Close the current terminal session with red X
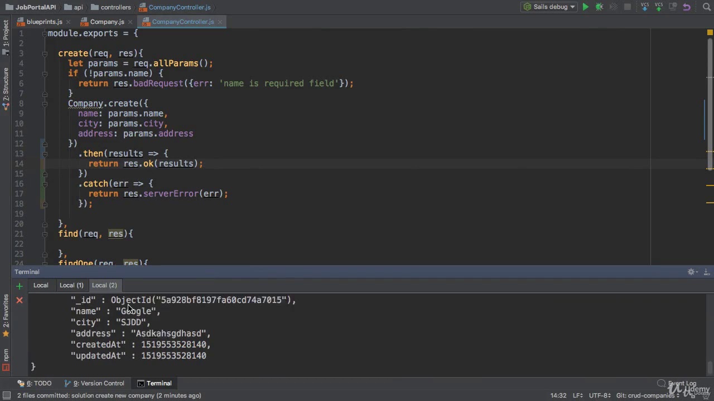Screen dimensions: 714x401 click(20, 300)
